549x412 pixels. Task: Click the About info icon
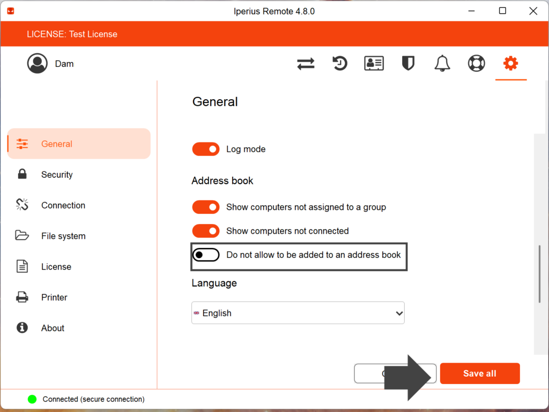22,328
